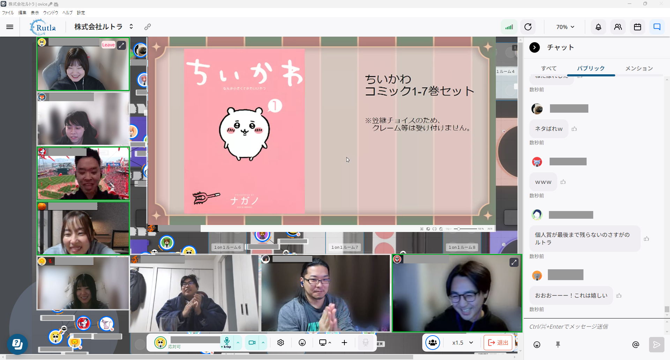Expand the 株式会社ルトラ space switcher
This screenshot has width=670, height=360.
point(131,27)
